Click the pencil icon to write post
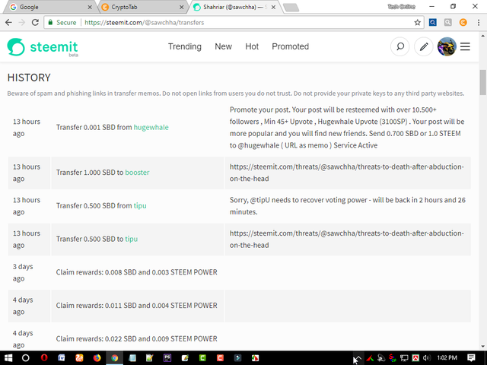The width and height of the screenshot is (487, 365). click(x=424, y=47)
